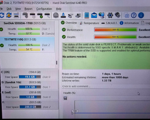
Task: Click the Performance 100 % gradient bar
Action: (x=115, y=30)
